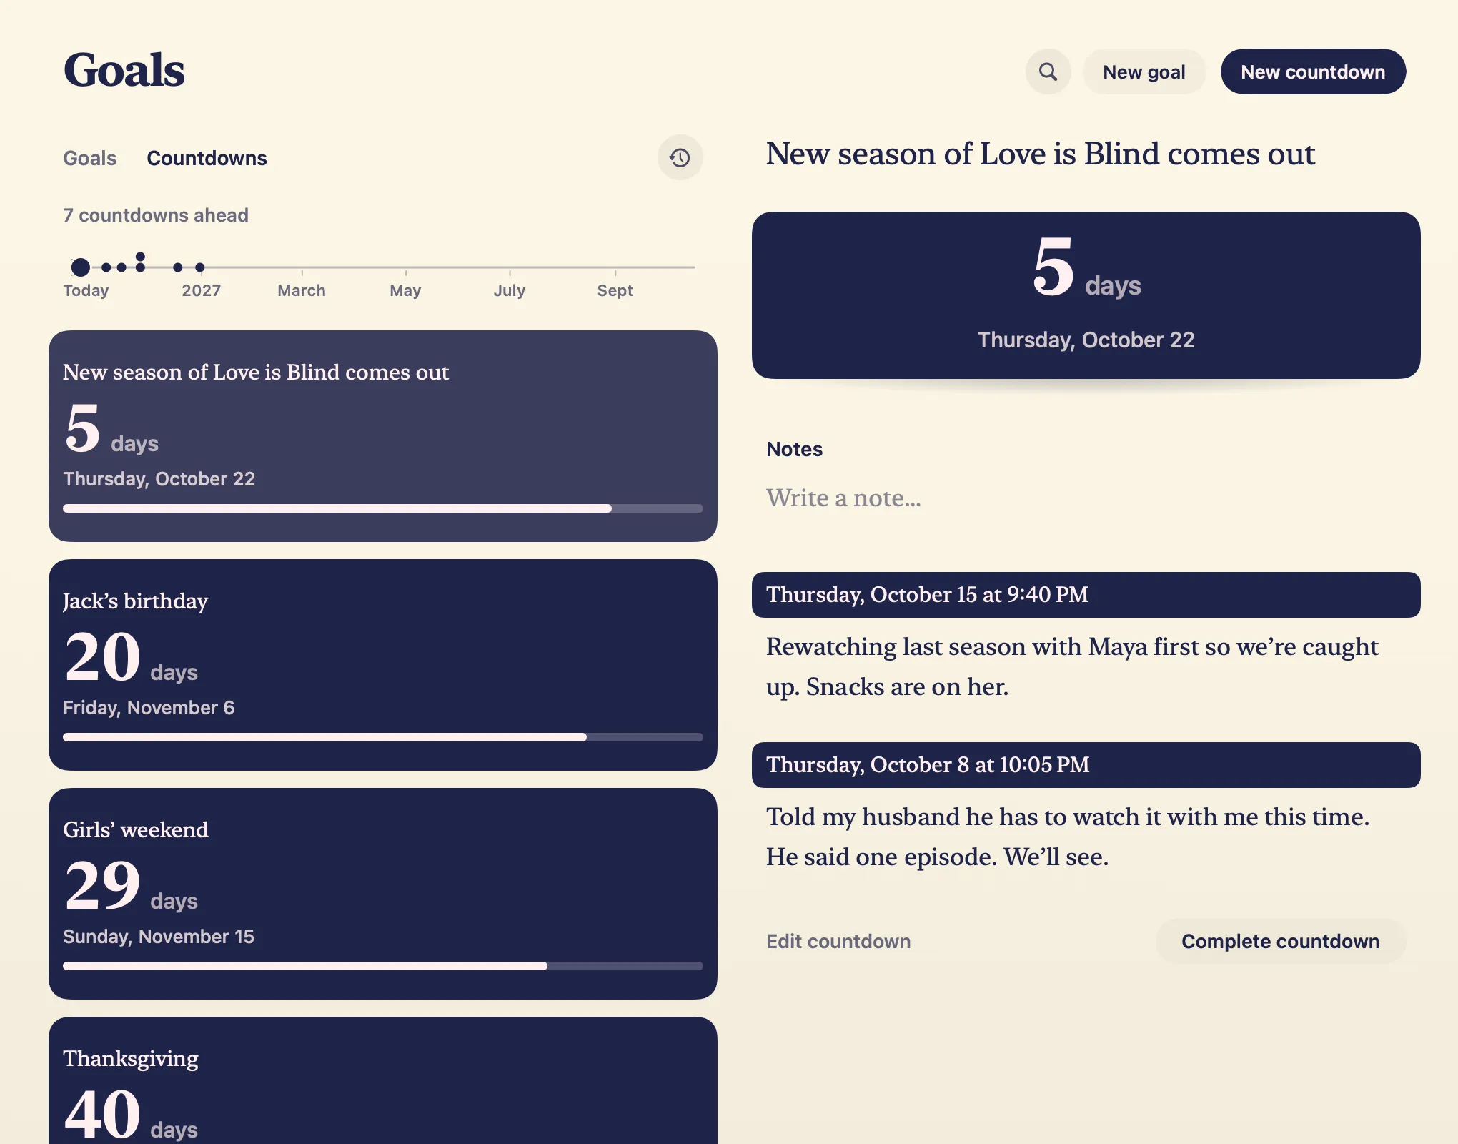Click the history clock icon
This screenshot has height=1144, width=1458.
point(680,157)
